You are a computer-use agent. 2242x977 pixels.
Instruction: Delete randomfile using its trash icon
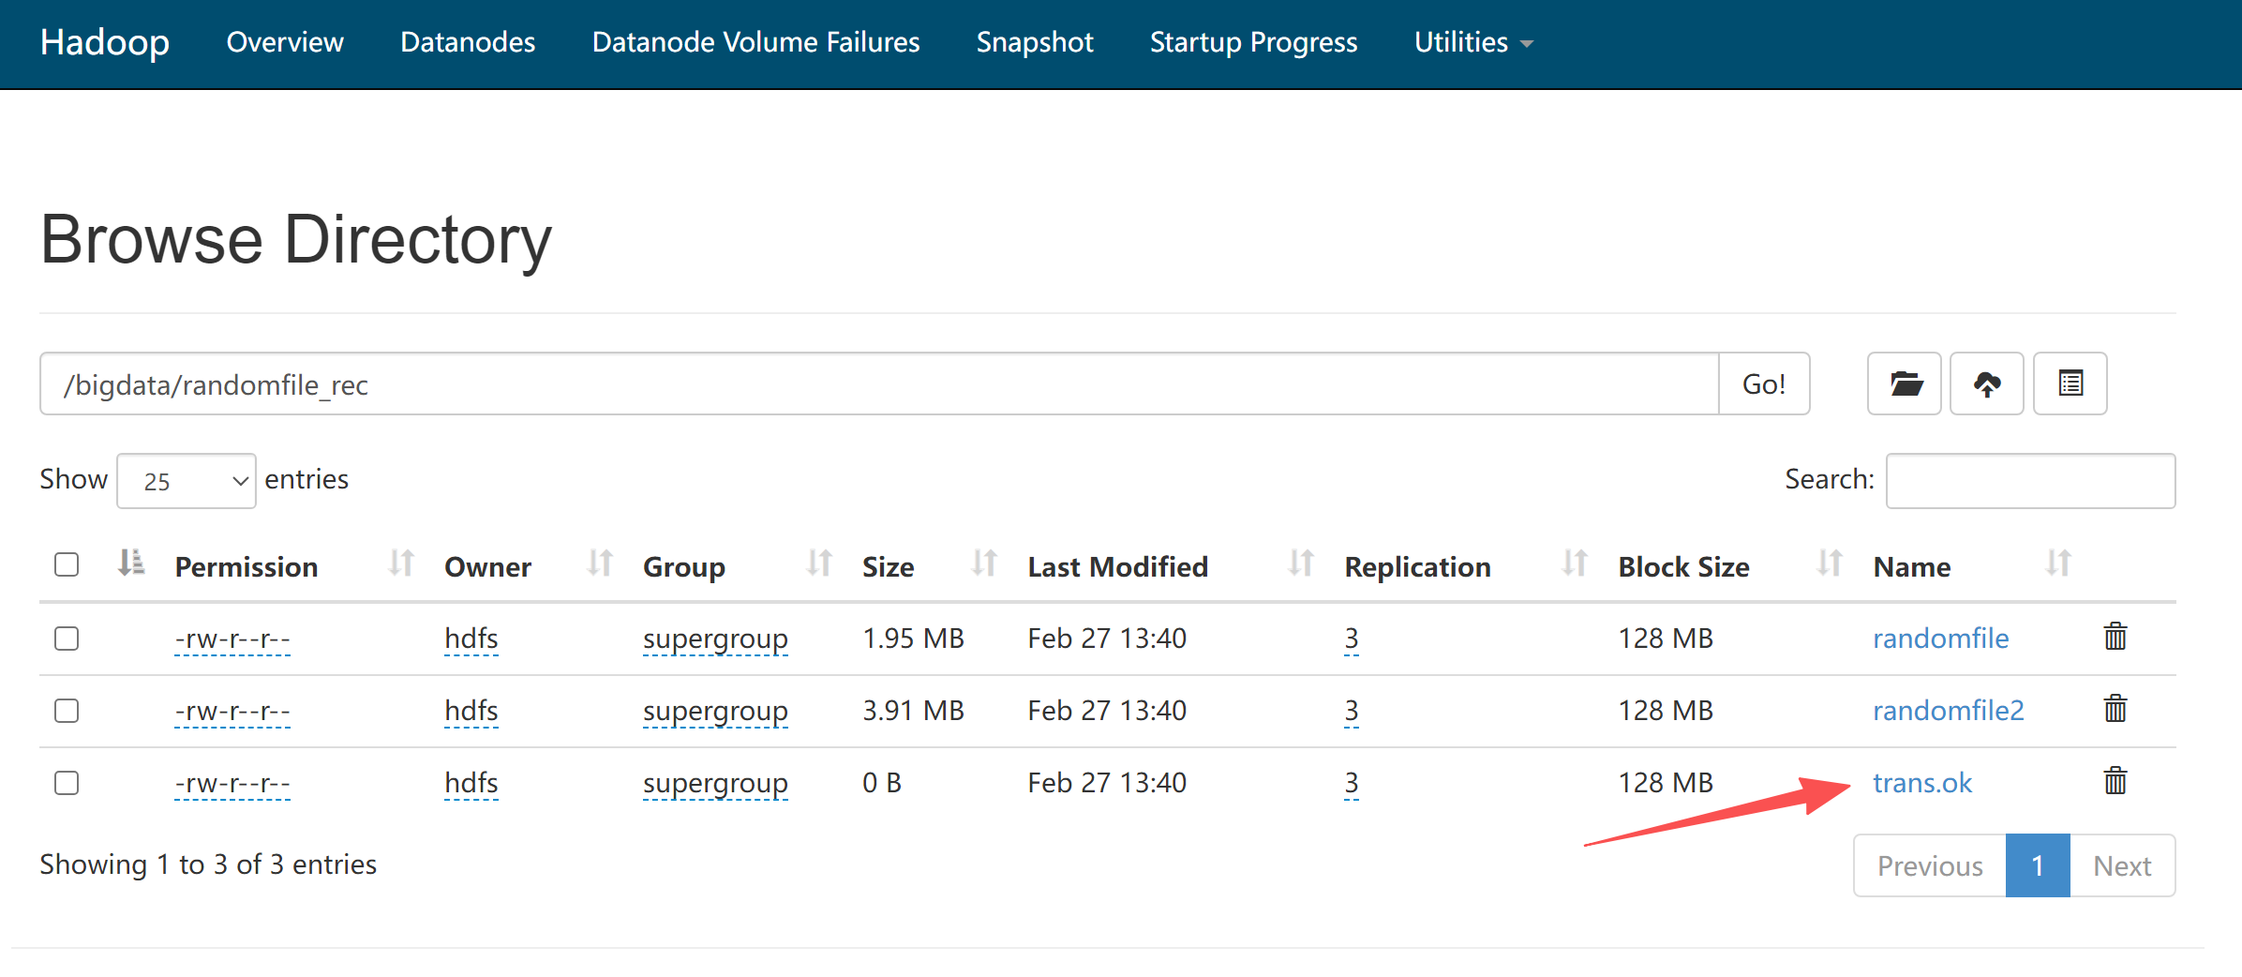coord(2115,637)
